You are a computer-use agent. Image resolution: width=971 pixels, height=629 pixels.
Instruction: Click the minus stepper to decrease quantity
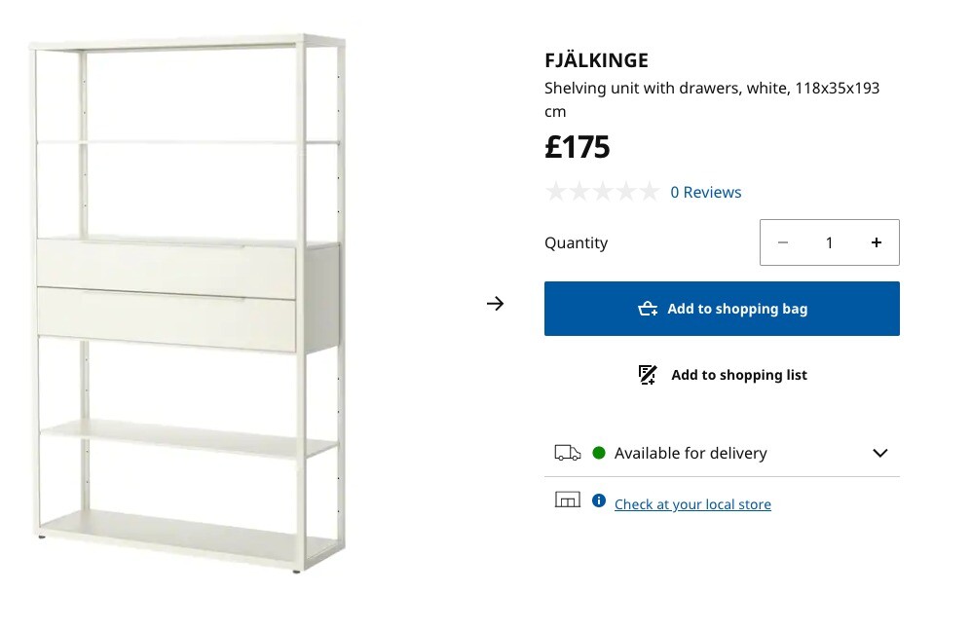(x=783, y=242)
